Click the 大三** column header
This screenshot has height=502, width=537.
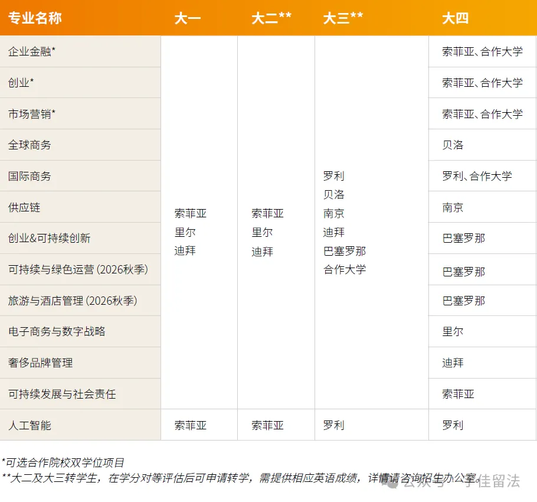click(x=343, y=18)
